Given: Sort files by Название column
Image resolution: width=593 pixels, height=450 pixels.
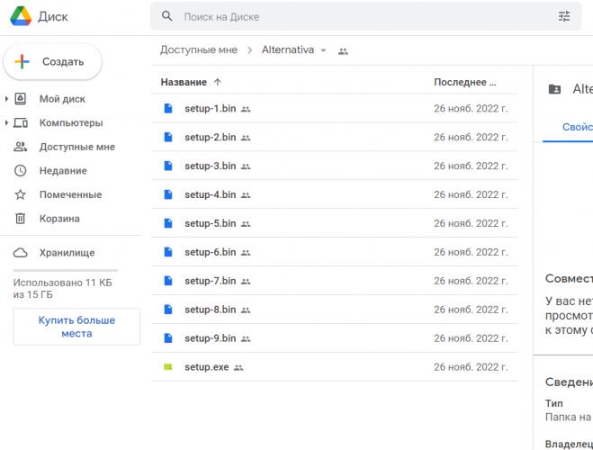Looking at the screenshot, I should click(184, 82).
